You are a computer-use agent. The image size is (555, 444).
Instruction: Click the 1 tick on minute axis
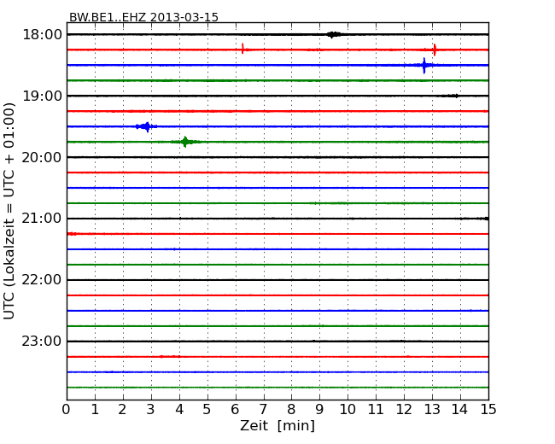(x=95, y=410)
